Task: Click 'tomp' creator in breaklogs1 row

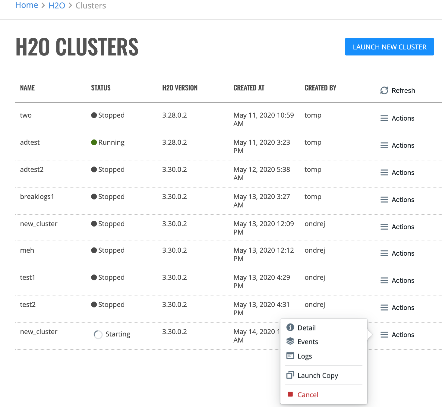Action: (313, 197)
